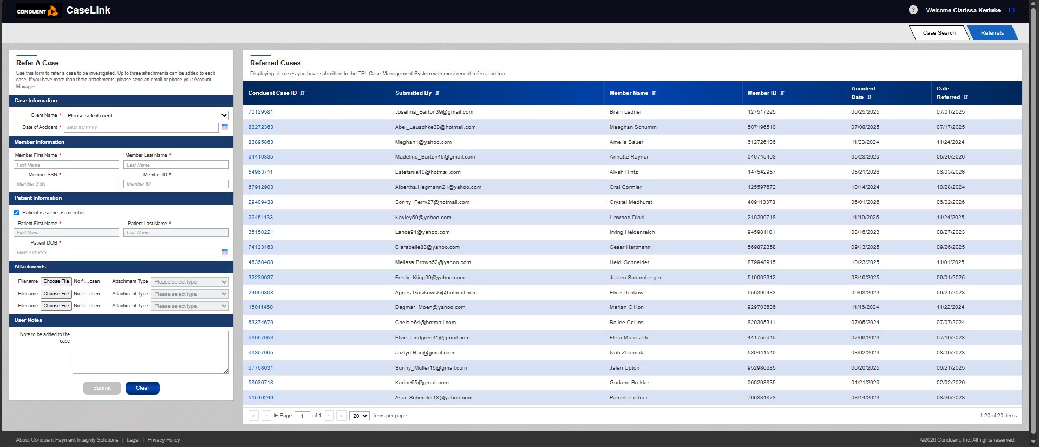
Task: Open first Attachment Type dropdown
Action: [189, 282]
